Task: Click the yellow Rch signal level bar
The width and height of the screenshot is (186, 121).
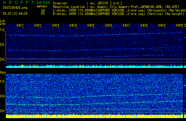Action: [x=94, y=116]
